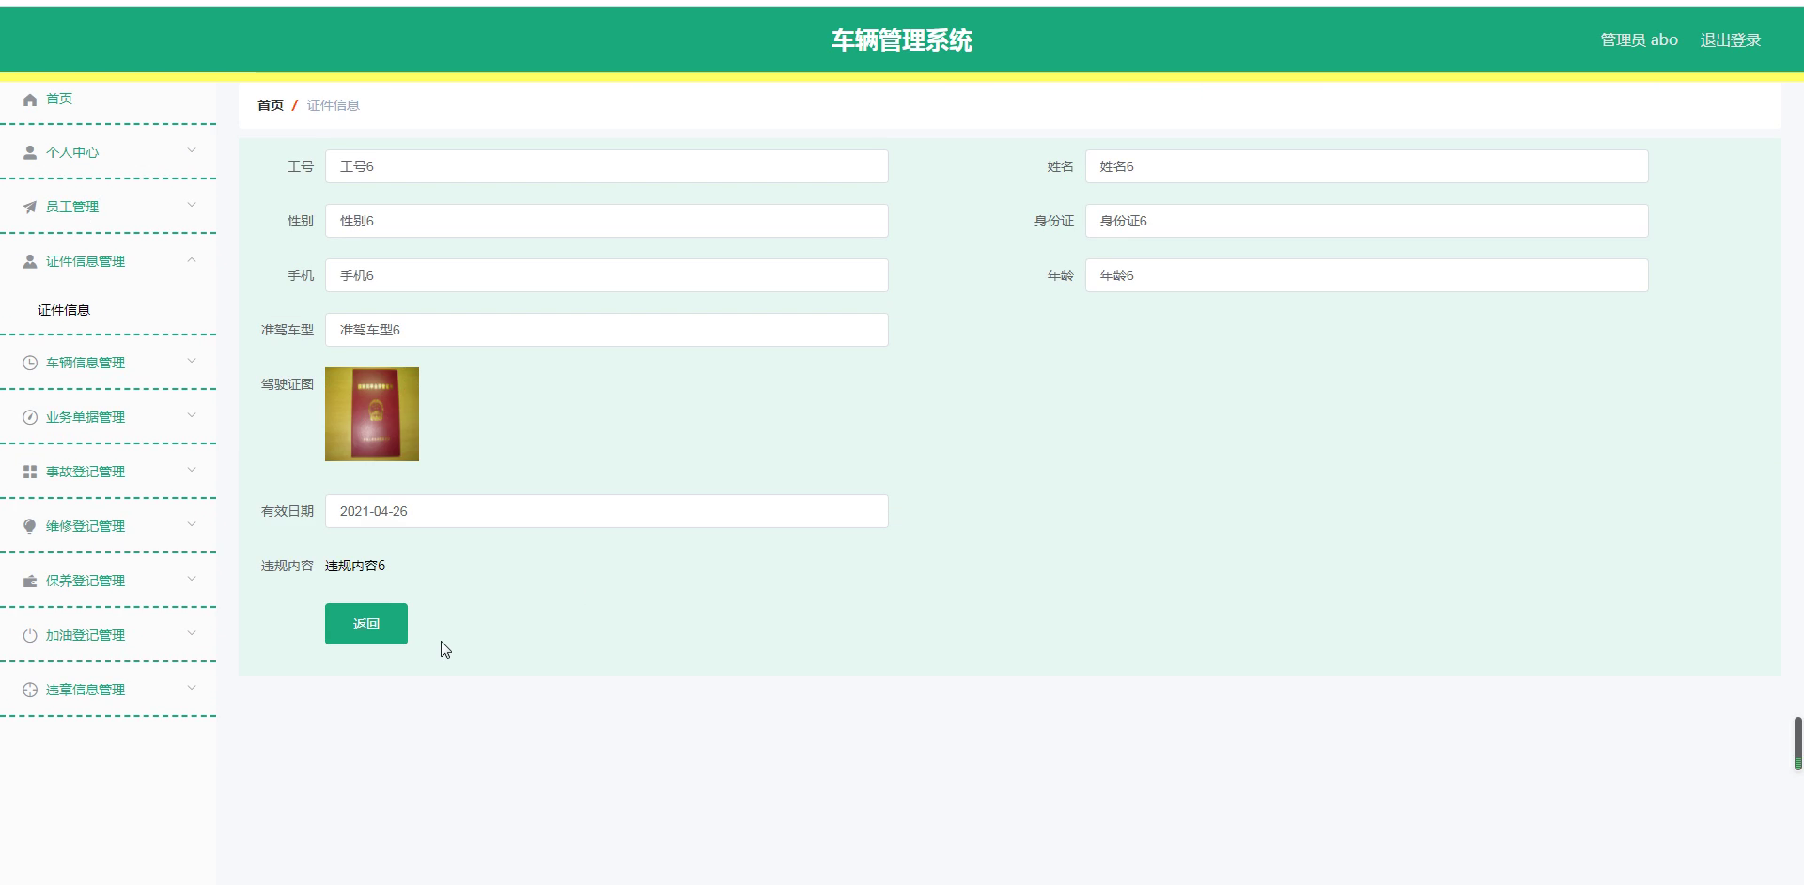Open the 事故登记管理 sidebar menu
The image size is (1804, 885).
(x=108, y=472)
